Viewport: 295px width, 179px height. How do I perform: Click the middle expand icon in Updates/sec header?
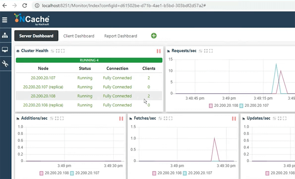click(280, 118)
